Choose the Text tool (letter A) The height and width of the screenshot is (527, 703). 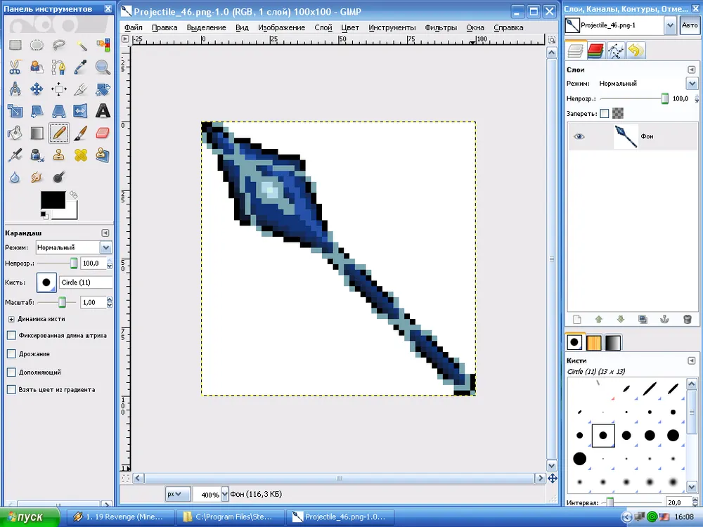103,111
